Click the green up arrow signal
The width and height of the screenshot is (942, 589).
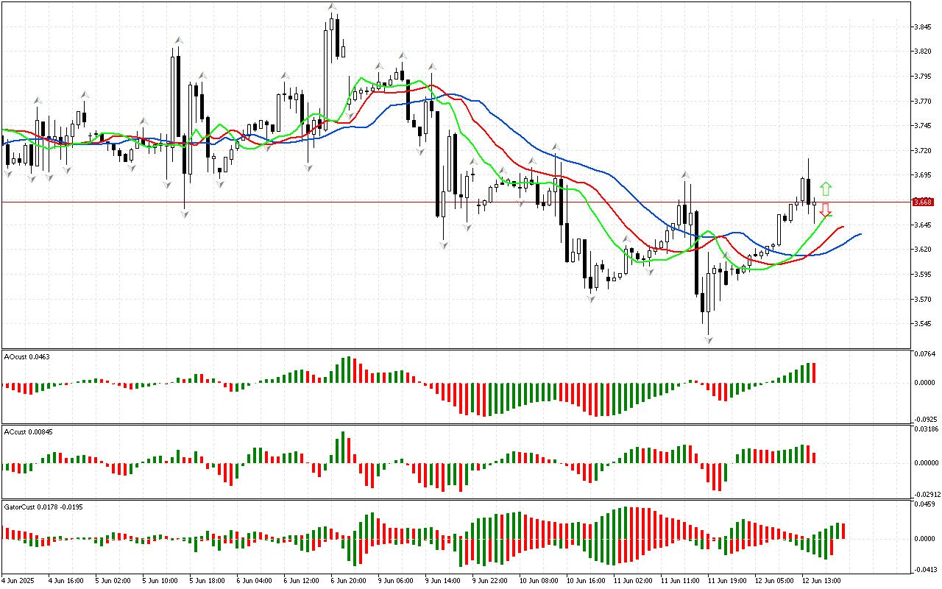(x=826, y=188)
